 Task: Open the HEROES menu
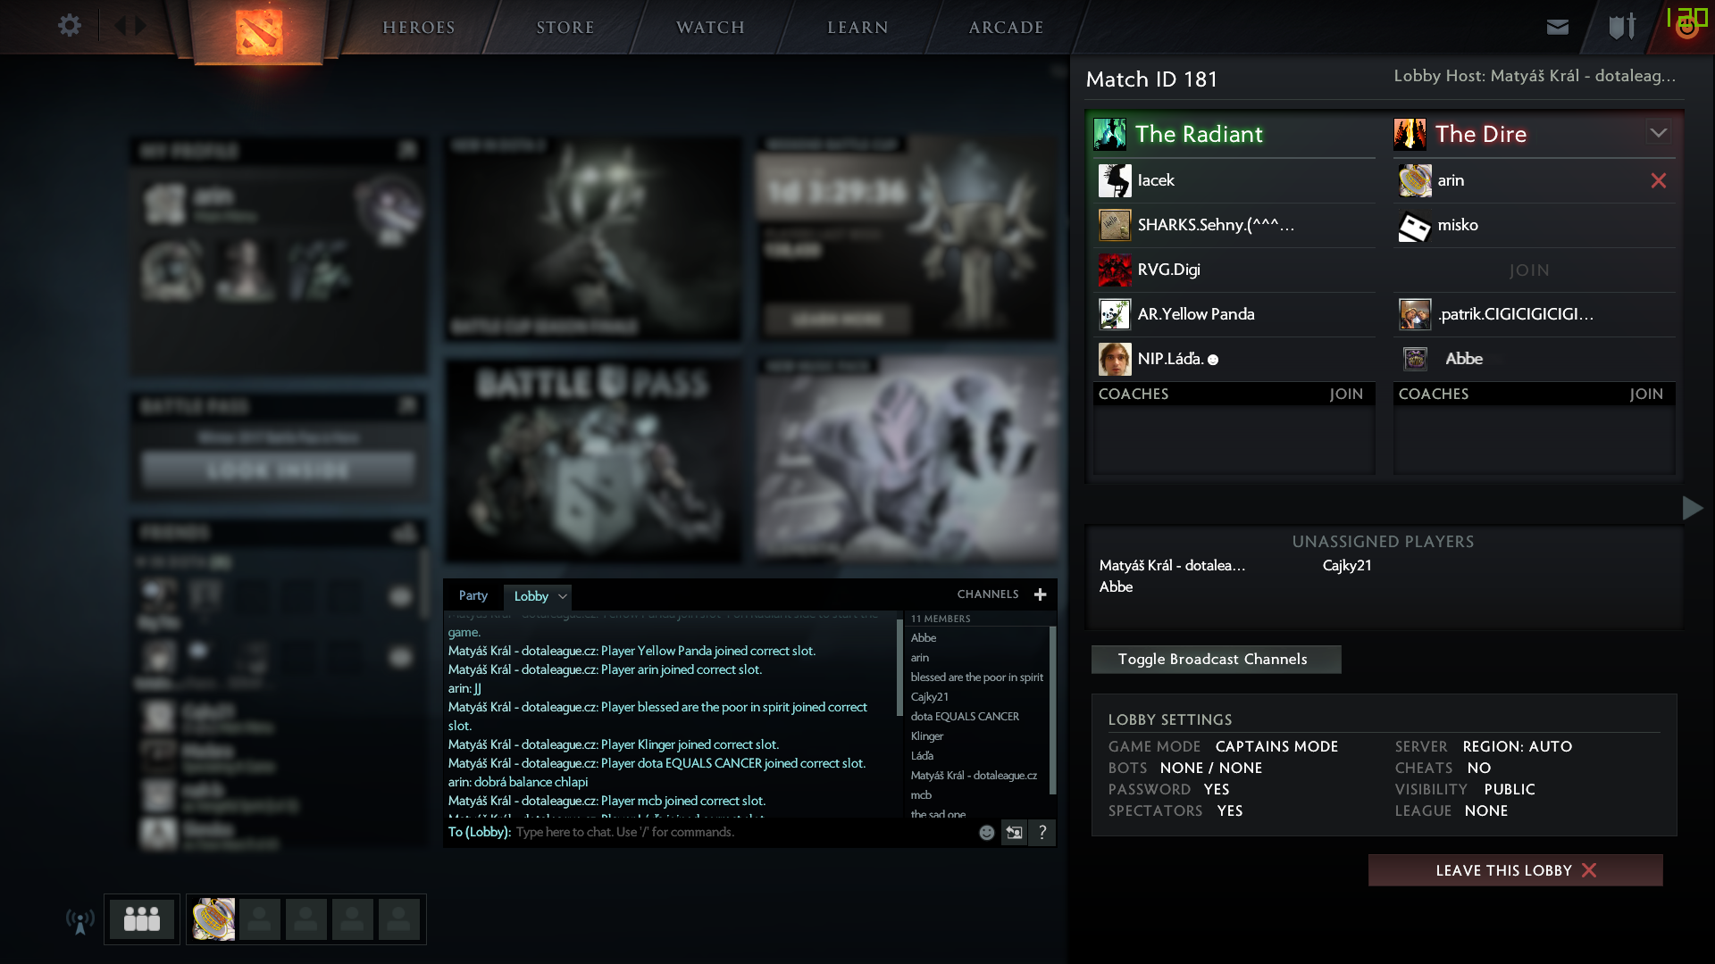(x=419, y=28)
